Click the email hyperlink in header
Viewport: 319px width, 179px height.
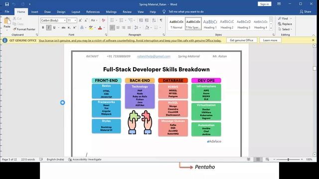coord(154,56)
